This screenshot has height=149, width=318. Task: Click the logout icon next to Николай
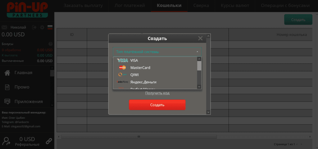[34, 27]
